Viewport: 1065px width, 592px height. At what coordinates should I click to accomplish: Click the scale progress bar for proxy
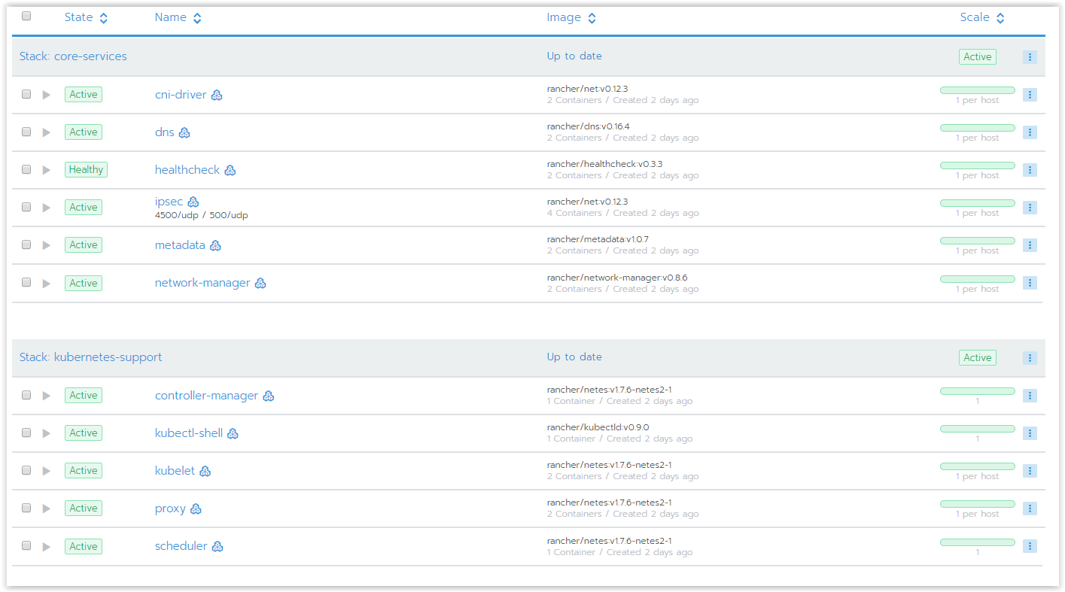point(977,504)
